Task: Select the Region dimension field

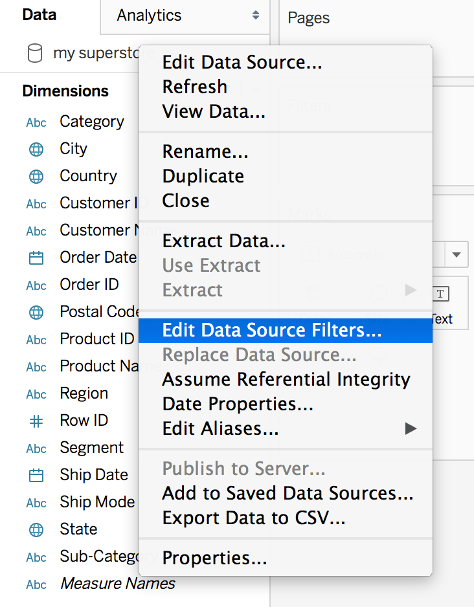Action: [x=84, y=393]
